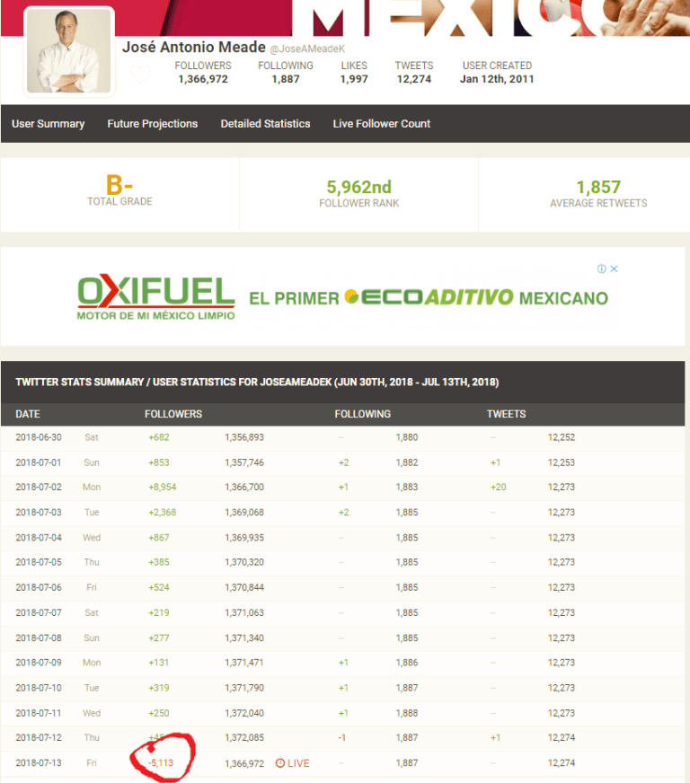Open the User Summary tab
Viewport: 690px width, 783px height.
click(x=48, y=124)
